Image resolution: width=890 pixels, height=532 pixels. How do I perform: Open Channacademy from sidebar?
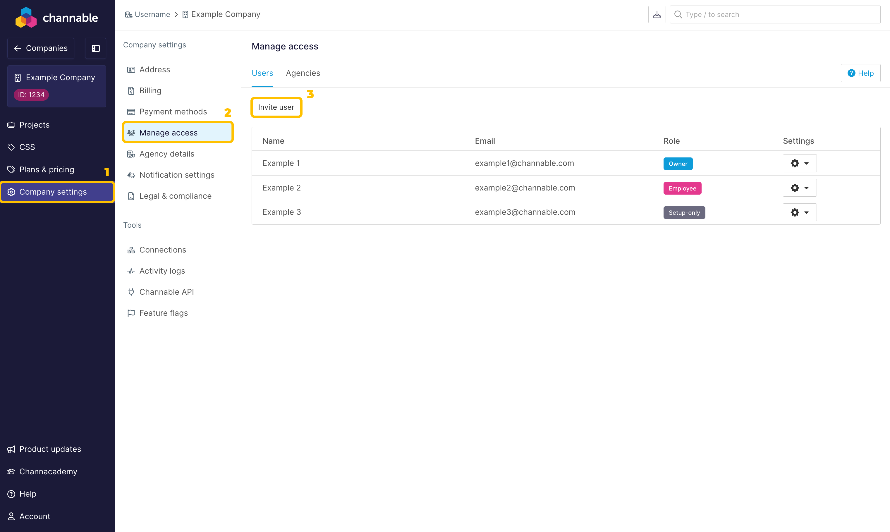(x=48, y=471)
